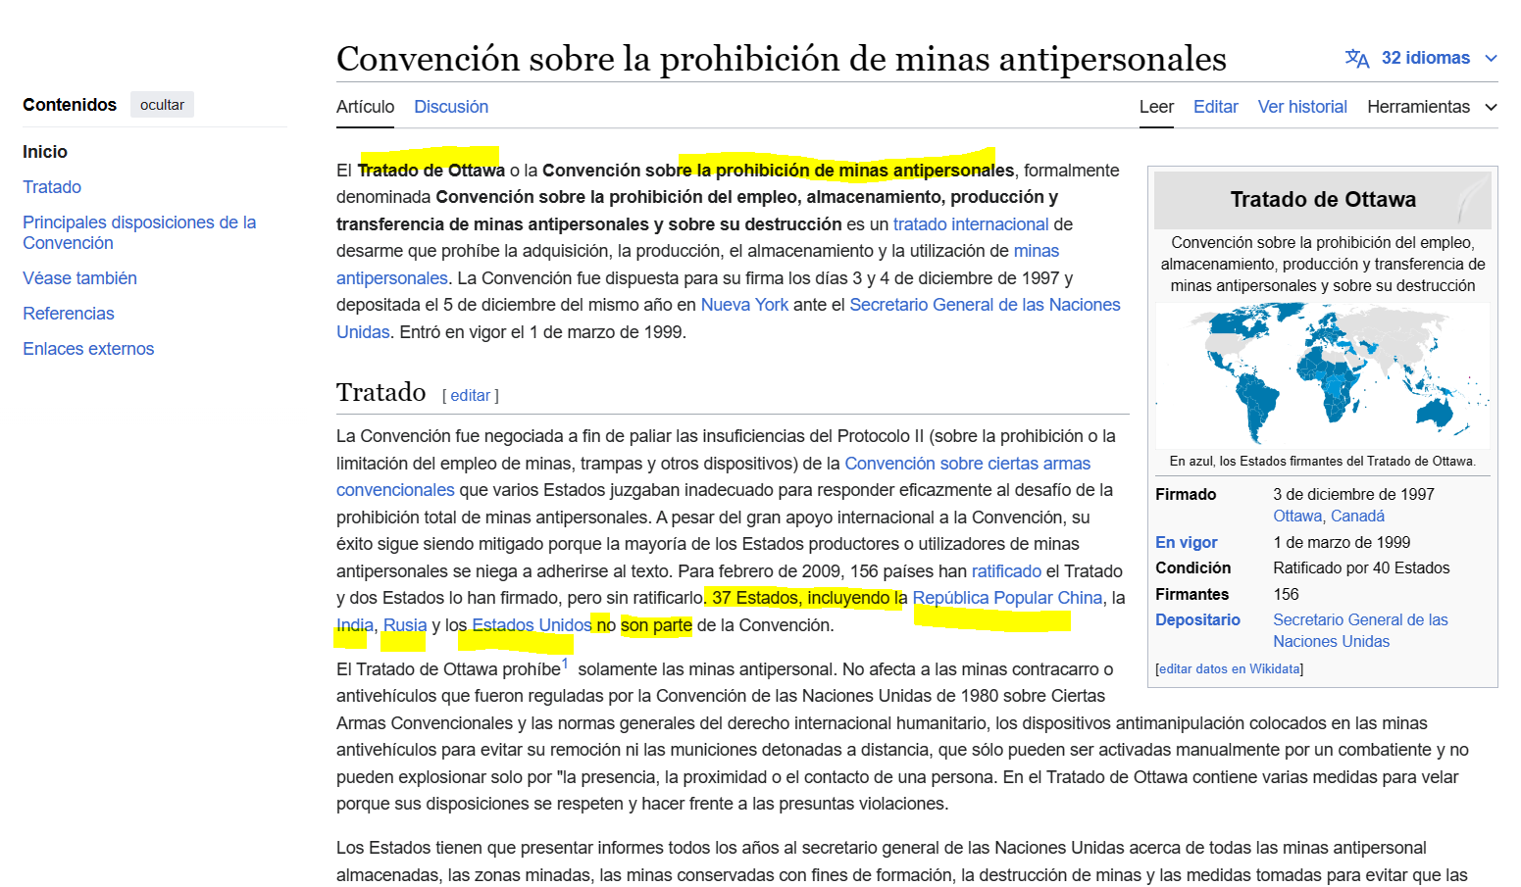Screen dimensions: 1521x887
Task: Jump to Inicio in contents
Action: click(45, 152)
